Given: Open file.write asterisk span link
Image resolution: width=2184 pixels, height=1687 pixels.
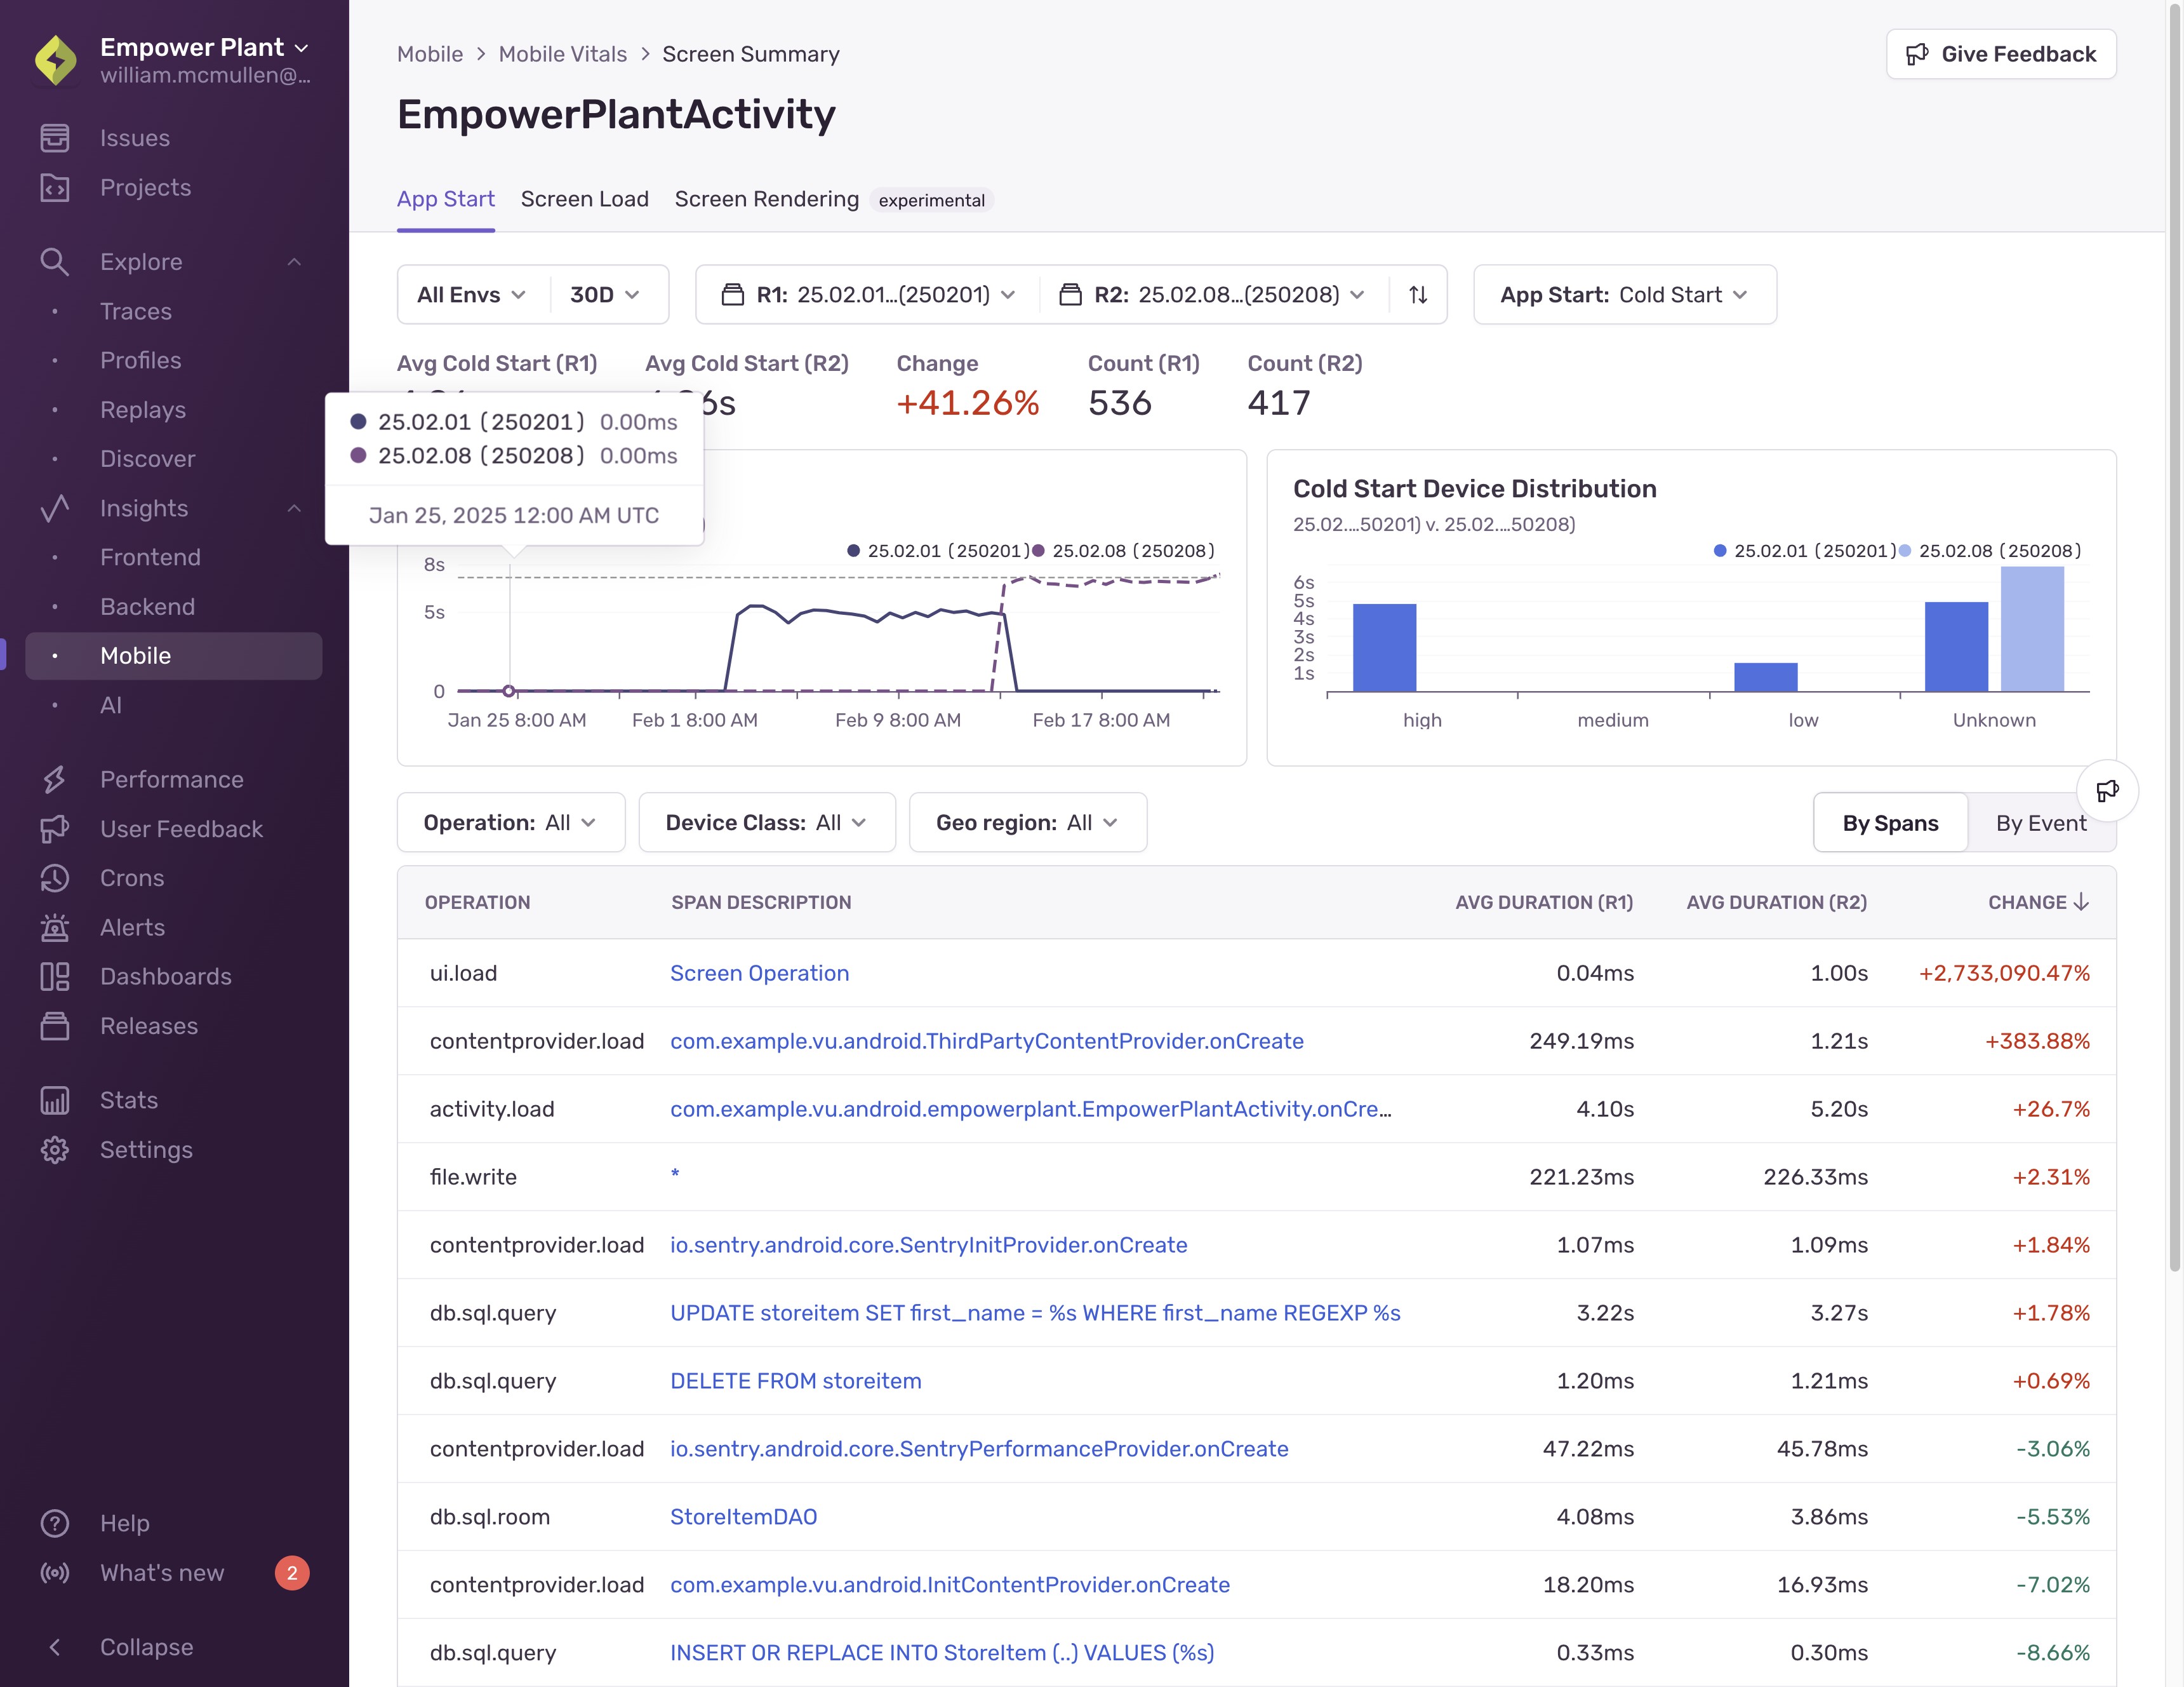Looking at the screenshot, I should click(x=675, y=1174).
